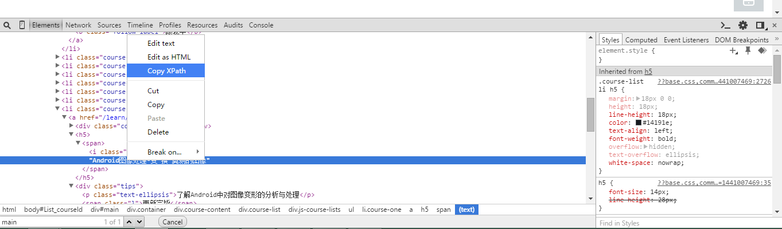782x229 pixels.
Task: Choose Edit as HTML menu item
Action: pos(166,57)
